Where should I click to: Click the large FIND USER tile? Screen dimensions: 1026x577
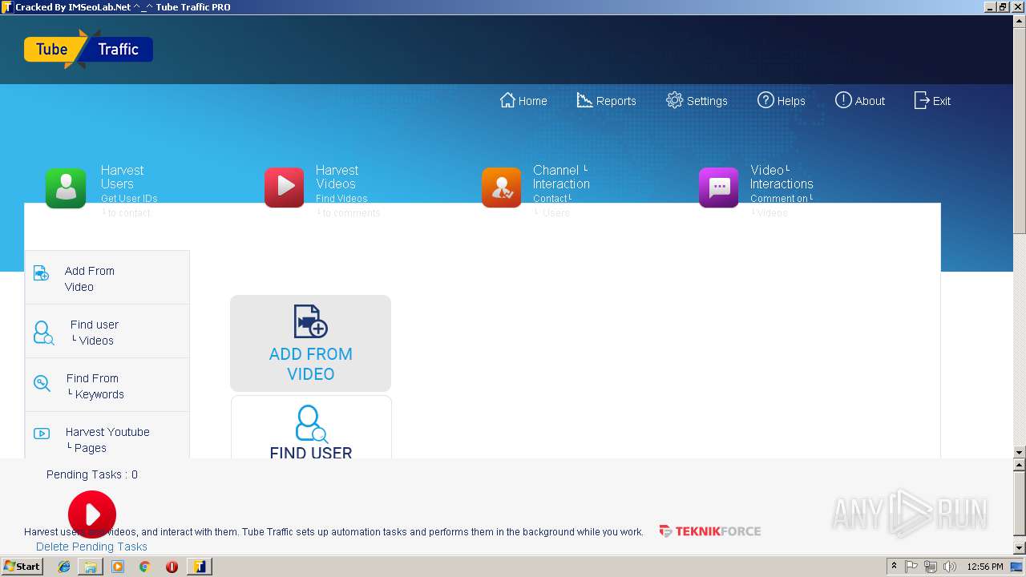[311, 427]
